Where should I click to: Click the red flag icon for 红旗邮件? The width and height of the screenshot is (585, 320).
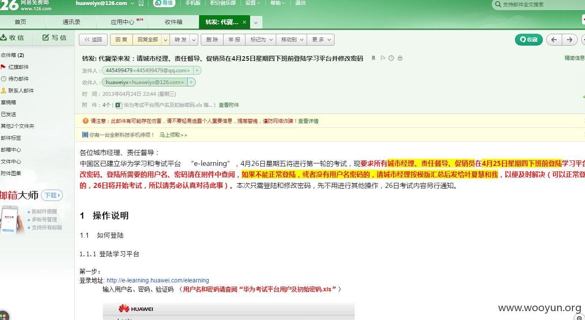[3, 67]
